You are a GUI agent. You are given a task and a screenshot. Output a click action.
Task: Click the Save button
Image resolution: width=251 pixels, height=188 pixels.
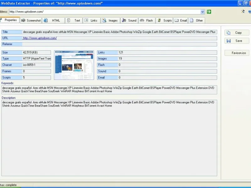(237, 41)
